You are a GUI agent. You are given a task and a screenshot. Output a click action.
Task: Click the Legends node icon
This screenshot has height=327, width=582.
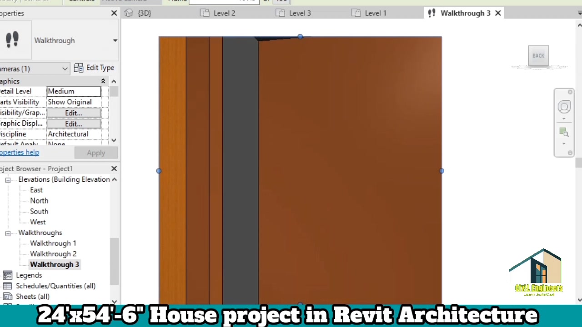pos(7,275)
